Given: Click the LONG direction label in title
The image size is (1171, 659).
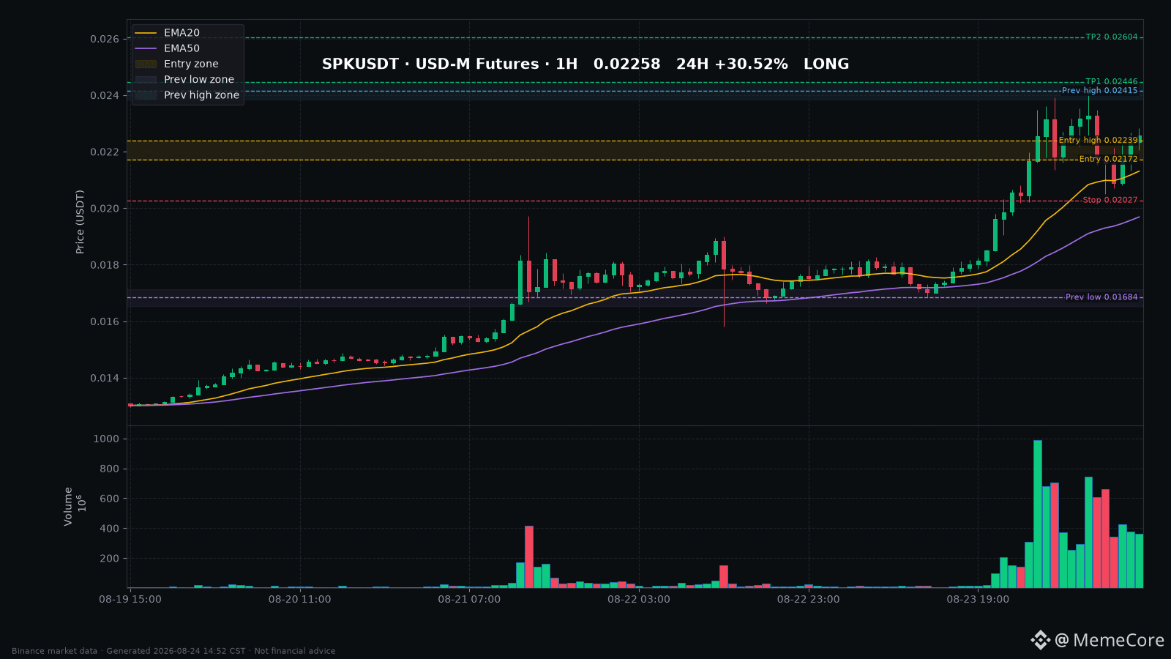Looking at the screenshot, I should (826, 64).
